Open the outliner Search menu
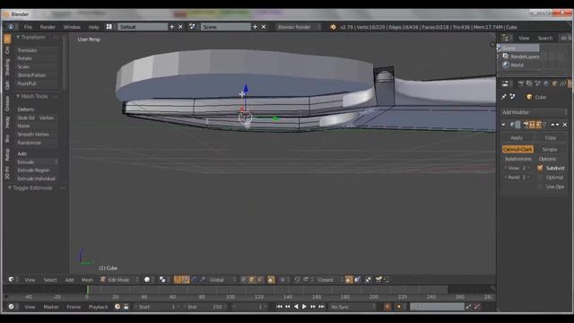 pos(544,38)
